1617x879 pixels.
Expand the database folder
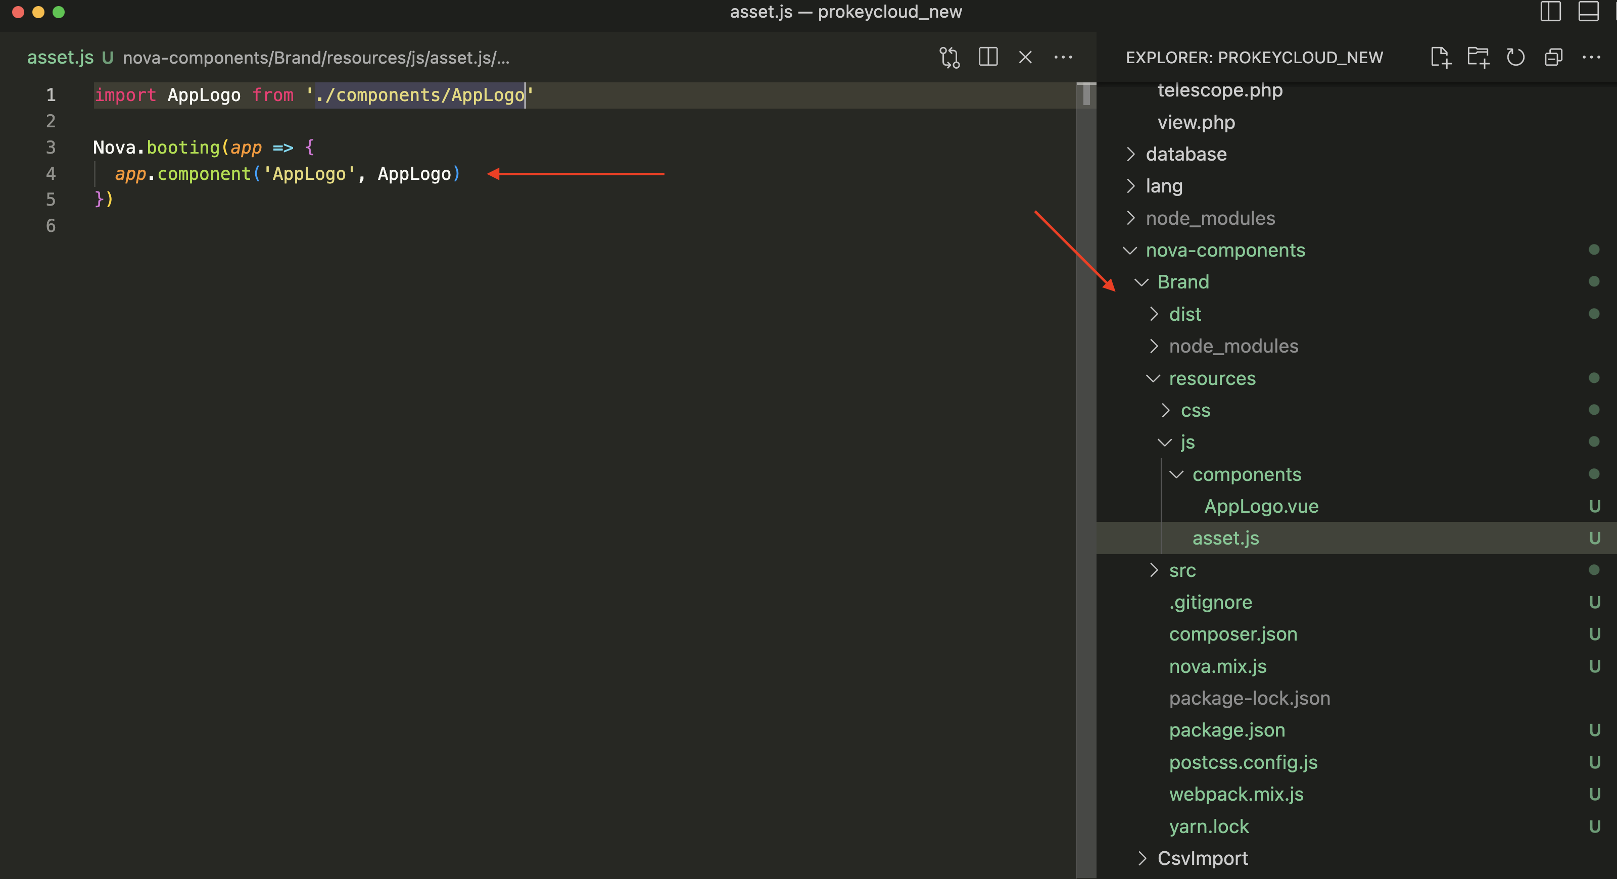[x=1185, y=154]
